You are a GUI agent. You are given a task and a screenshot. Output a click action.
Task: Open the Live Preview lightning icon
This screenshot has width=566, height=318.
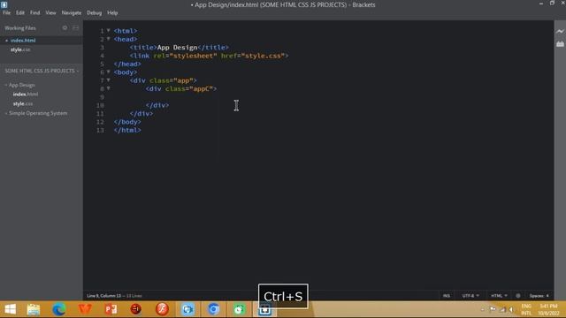560,32
